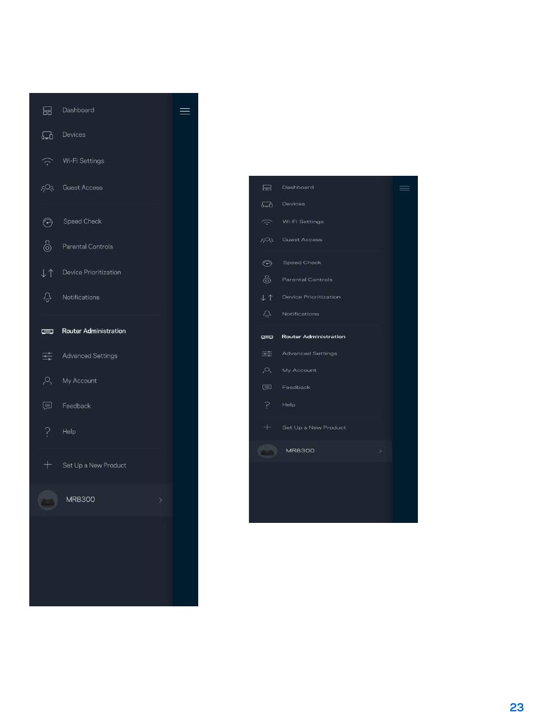Click the MR8300 router thumbnail in left screenshot

48,500
